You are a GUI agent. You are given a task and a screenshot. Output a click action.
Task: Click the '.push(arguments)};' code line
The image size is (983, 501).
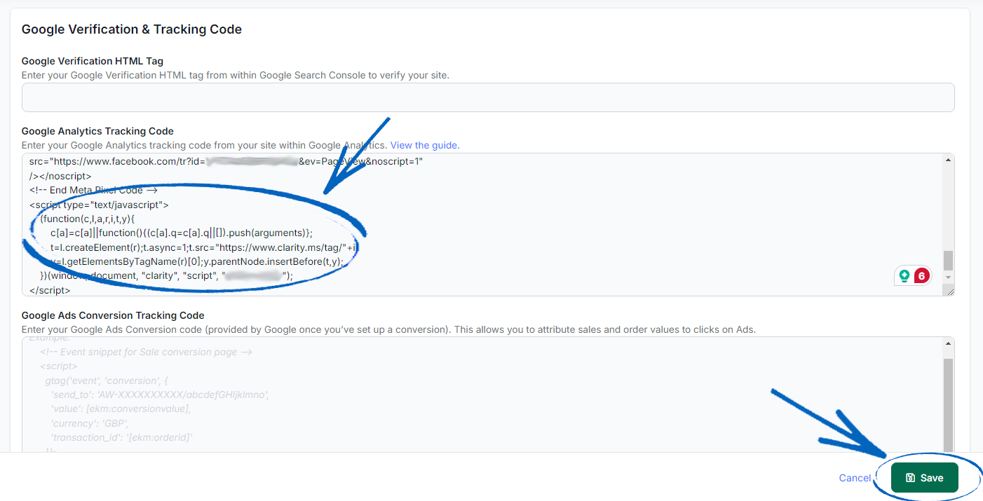click(182, 233)
